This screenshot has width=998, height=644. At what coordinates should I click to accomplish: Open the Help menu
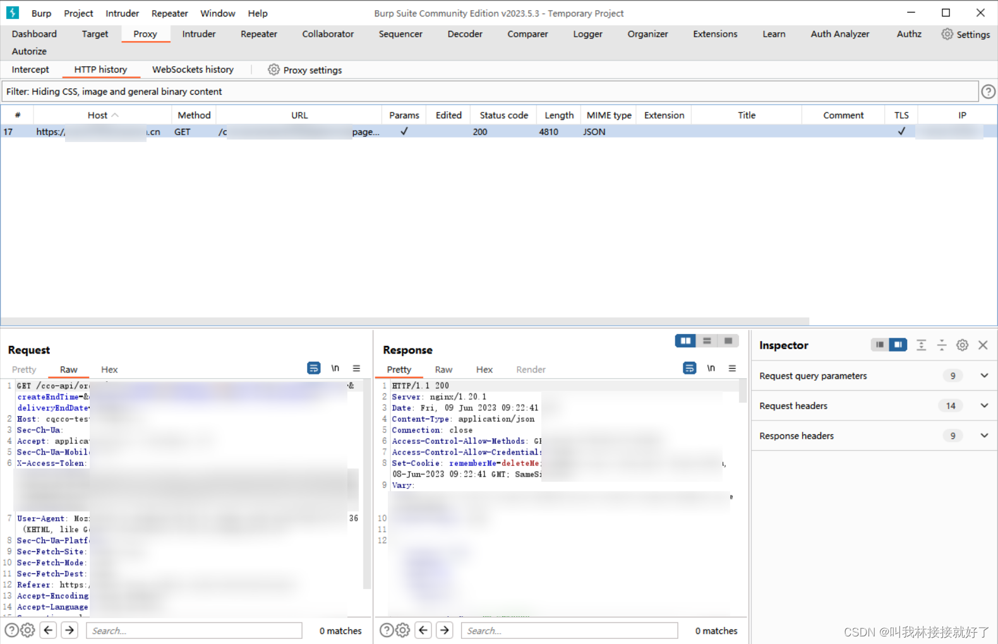click(258, 13)
